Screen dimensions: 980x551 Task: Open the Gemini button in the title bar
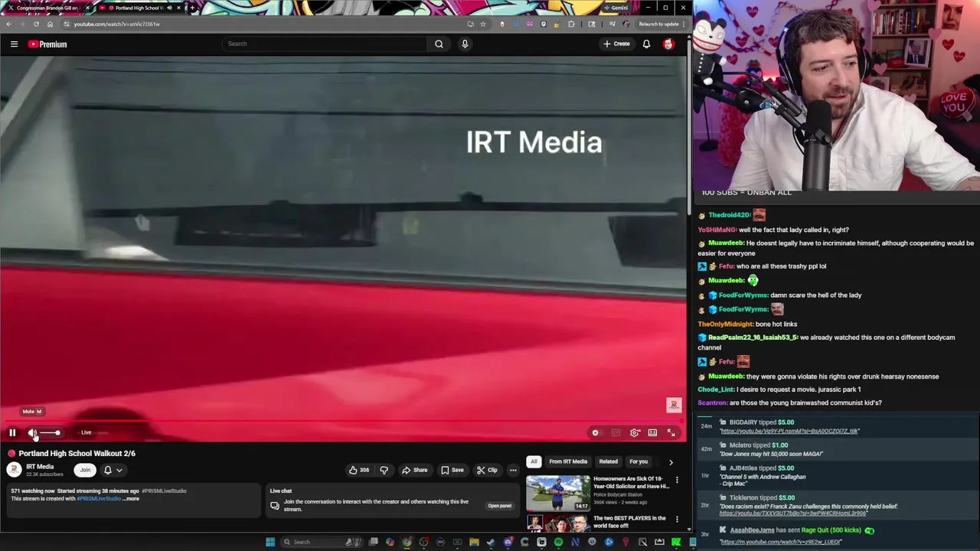(615, 8)
